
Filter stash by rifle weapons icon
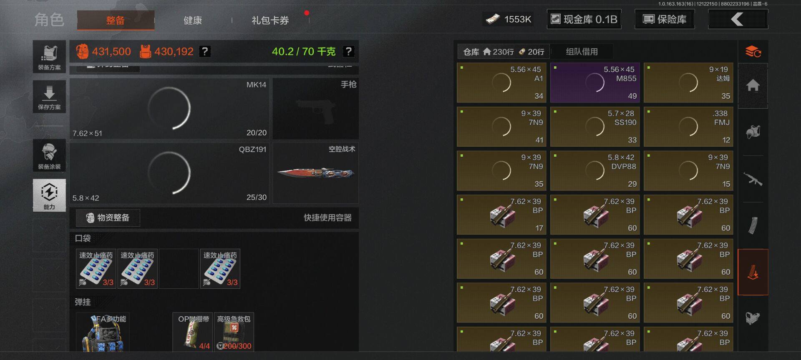[x=753, y=179]
